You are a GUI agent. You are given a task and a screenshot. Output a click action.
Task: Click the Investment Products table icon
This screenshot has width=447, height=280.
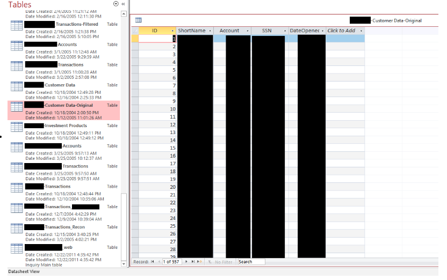tap(17, 126)
